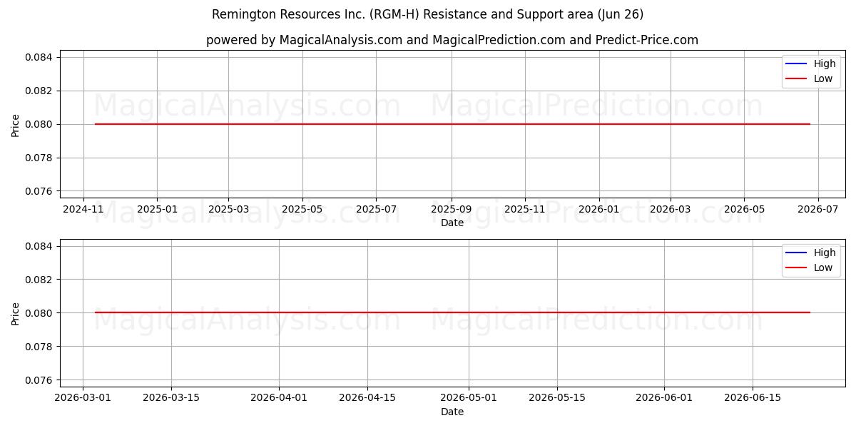Click the 2026-07 date tick label
Screen dimensions: 856x428
click(817, 210)
